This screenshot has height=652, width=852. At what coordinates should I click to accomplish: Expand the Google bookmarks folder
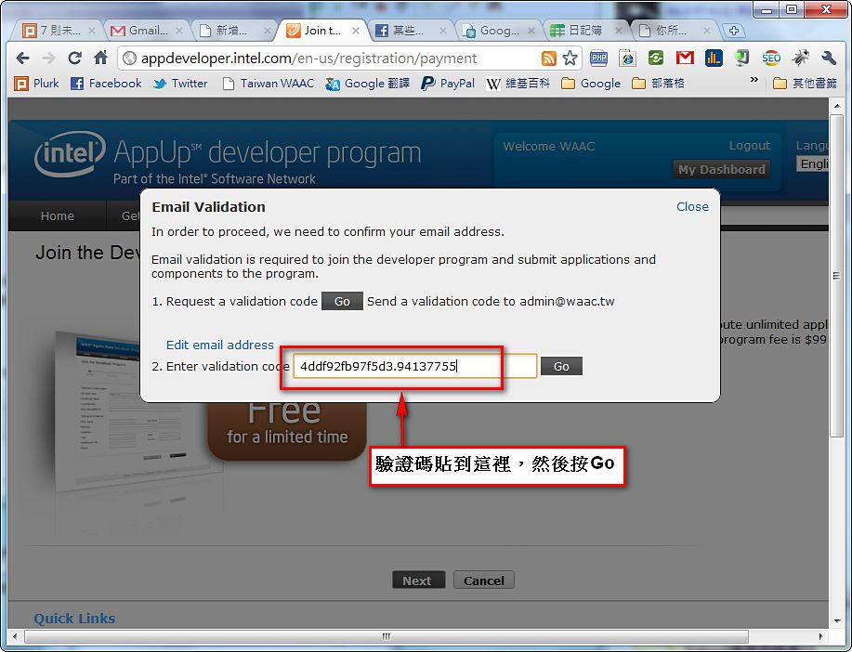pos(591,84)
